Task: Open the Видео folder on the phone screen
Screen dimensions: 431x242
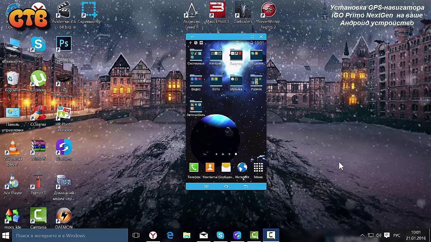Action: pyautogui.click(x=196, y=83)
